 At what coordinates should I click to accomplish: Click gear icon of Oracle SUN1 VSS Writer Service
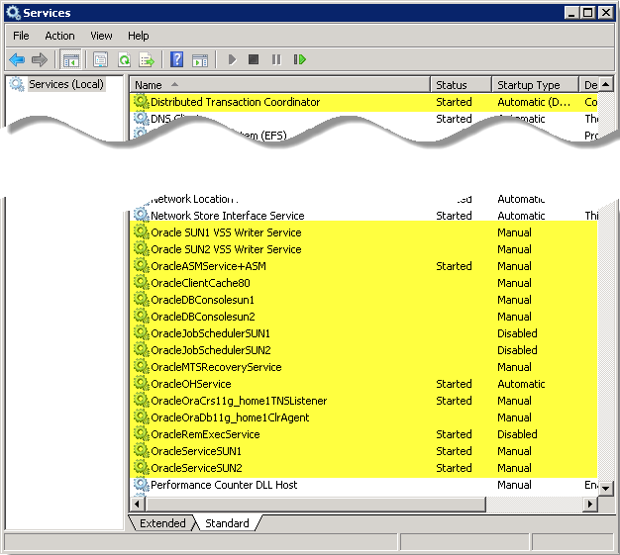[141, 231]
